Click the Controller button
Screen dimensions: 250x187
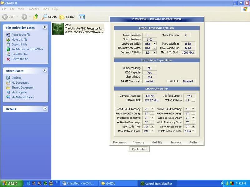coord(139,149)
